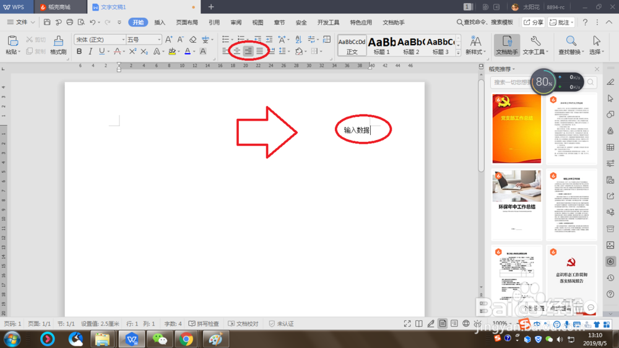619x348 pixels.
Task: Open the 视图 (View) tab
Action: click(258, 22)
